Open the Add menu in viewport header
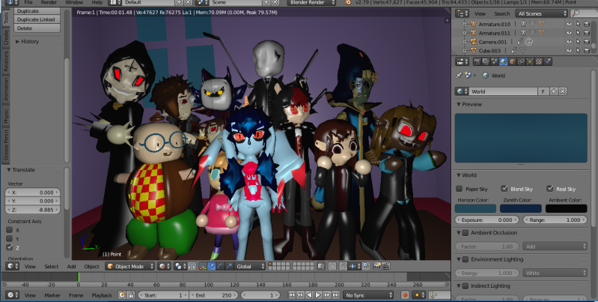598x302 pixels. click(72, 267)
